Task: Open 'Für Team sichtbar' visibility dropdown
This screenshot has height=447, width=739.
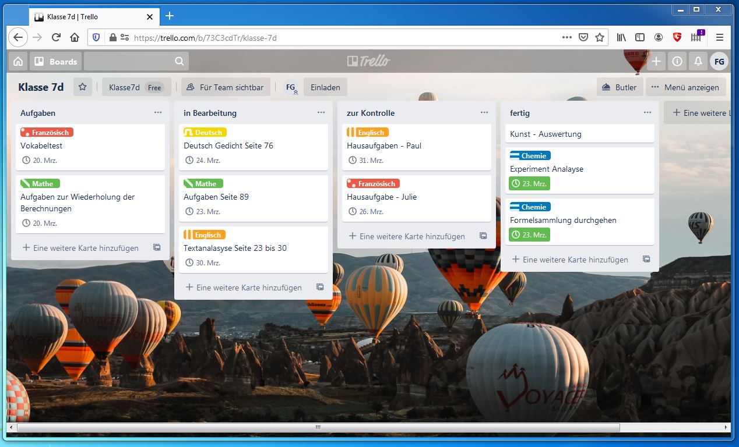Action: [x=225, y=87]
